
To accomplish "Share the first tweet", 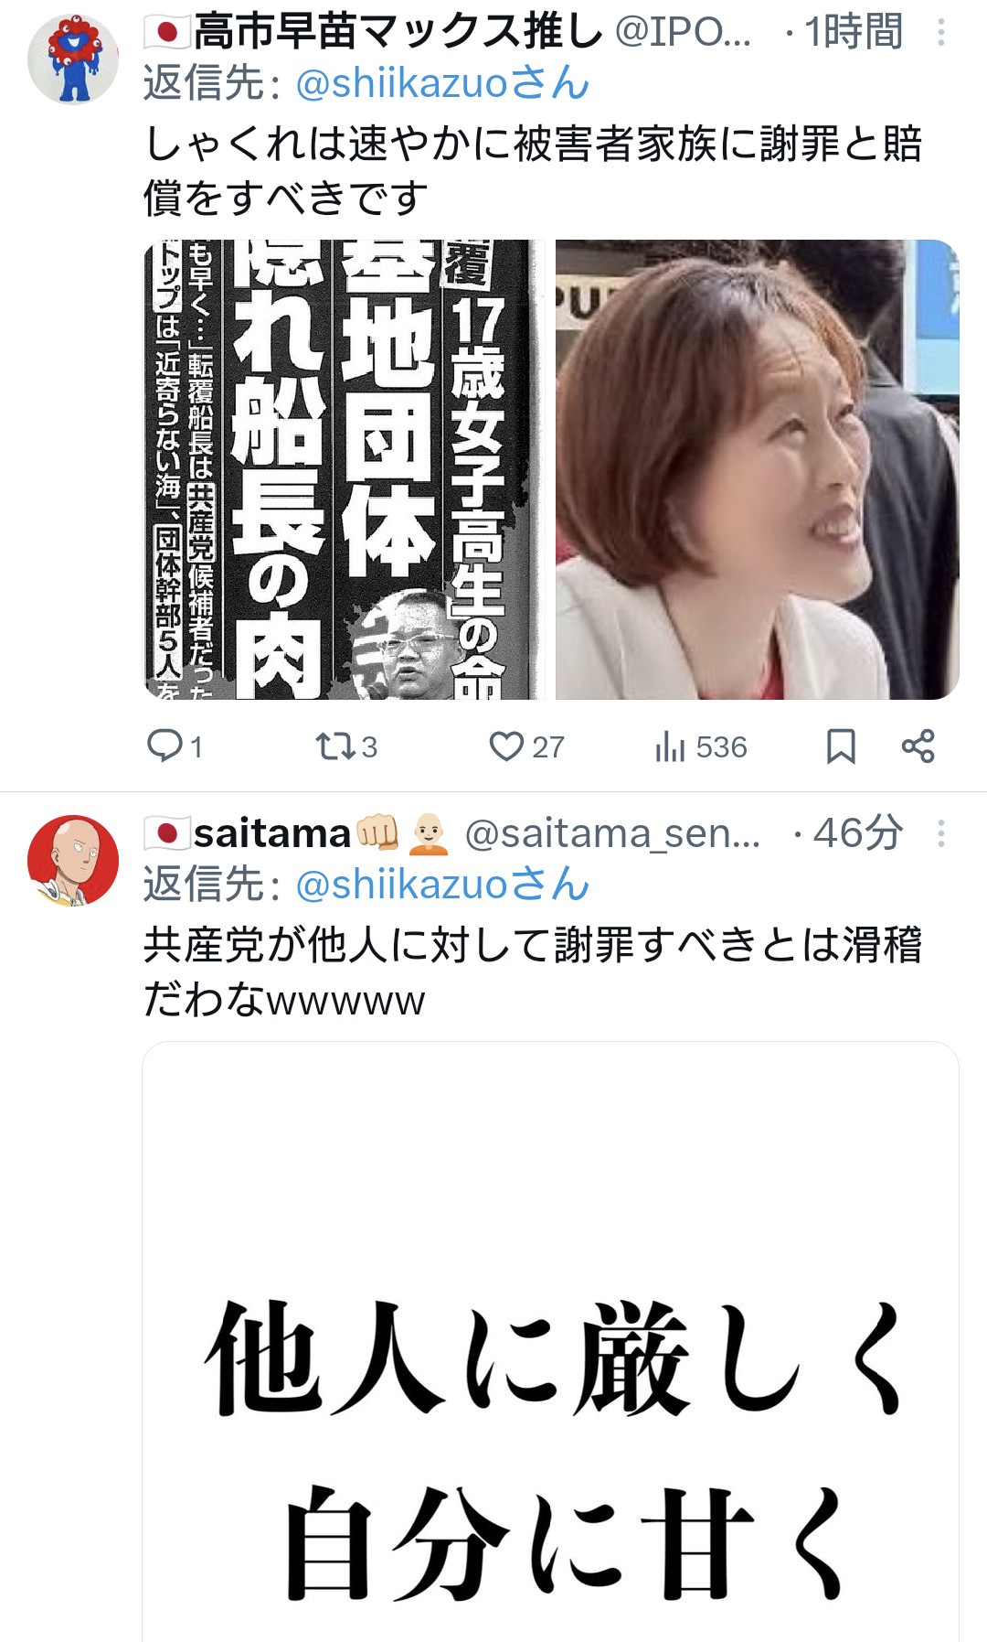I will click(918, 746).
